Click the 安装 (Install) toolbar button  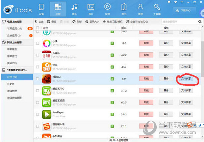tap(39, 22)
